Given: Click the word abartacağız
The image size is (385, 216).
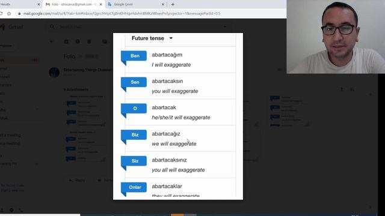Looking at the screenshot, I should 166,134.
